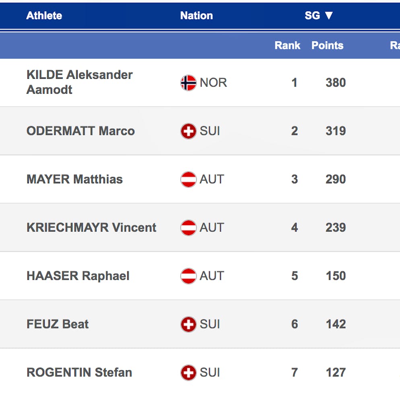Select MAYER Matthias athlete name

click(74, 179)
